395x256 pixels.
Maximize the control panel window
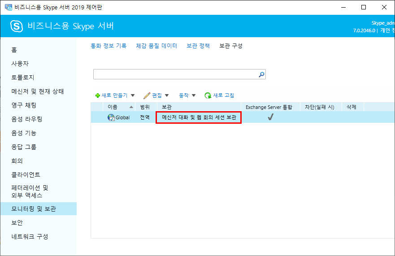(364, 7)
